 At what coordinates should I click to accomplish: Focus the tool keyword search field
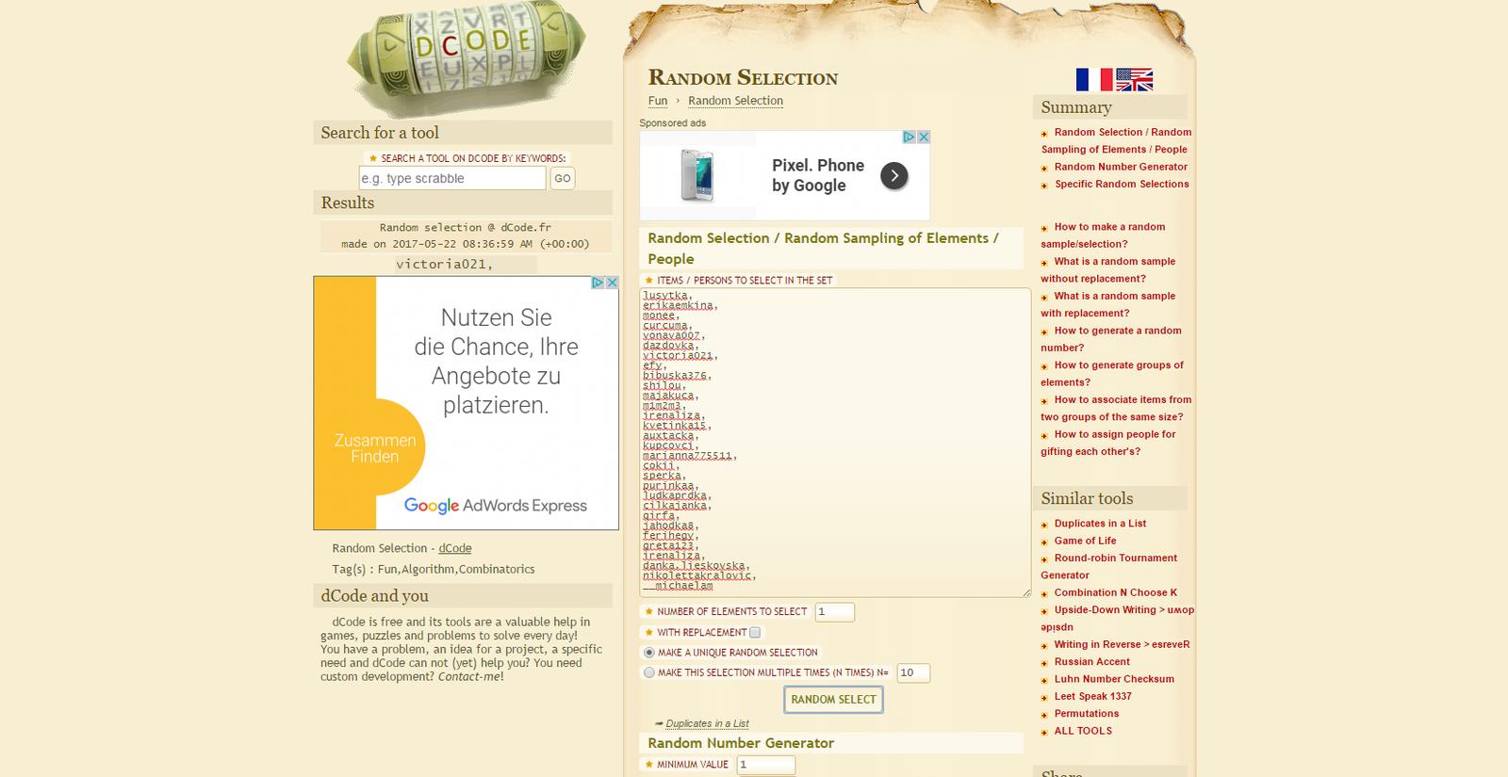point(451,178)
